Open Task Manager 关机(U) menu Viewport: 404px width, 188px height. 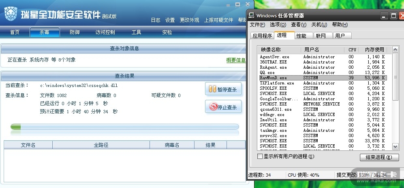point(319,25)
